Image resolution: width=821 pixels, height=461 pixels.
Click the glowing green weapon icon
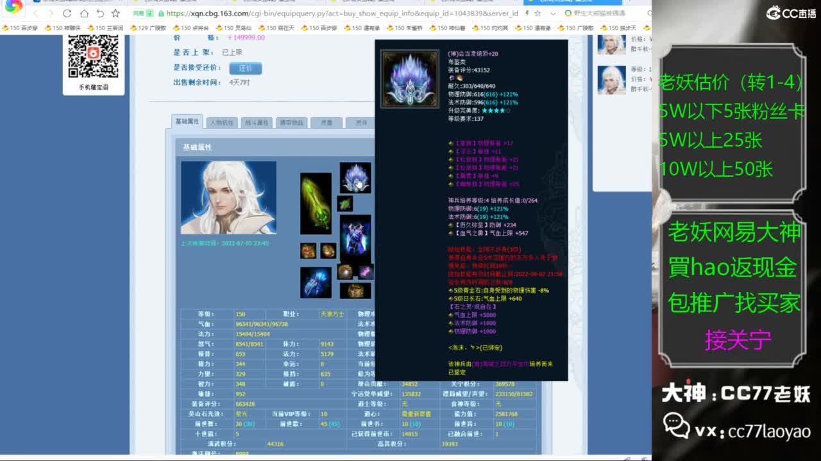click(x=317, y=204)
